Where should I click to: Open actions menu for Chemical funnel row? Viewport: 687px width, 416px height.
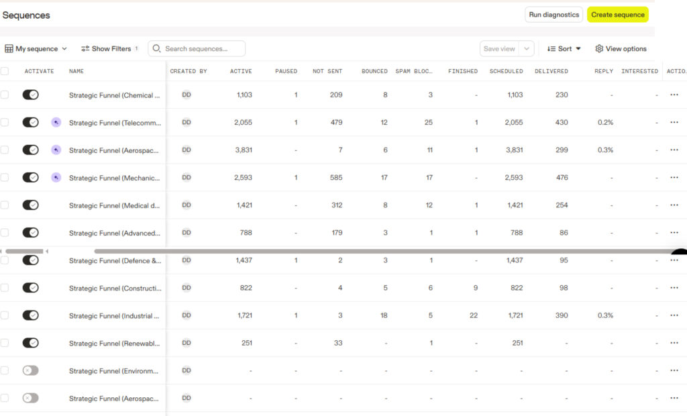pyautogui.click(x=674, y=95)
